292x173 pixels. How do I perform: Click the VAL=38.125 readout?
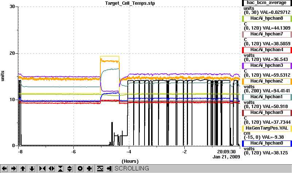click(x=275, y=153)
